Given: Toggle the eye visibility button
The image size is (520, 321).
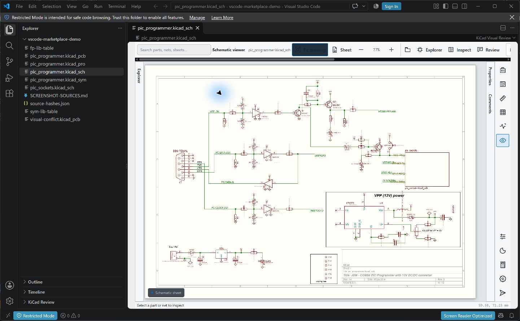Looking at the screenshot, I should coord(503,141).
